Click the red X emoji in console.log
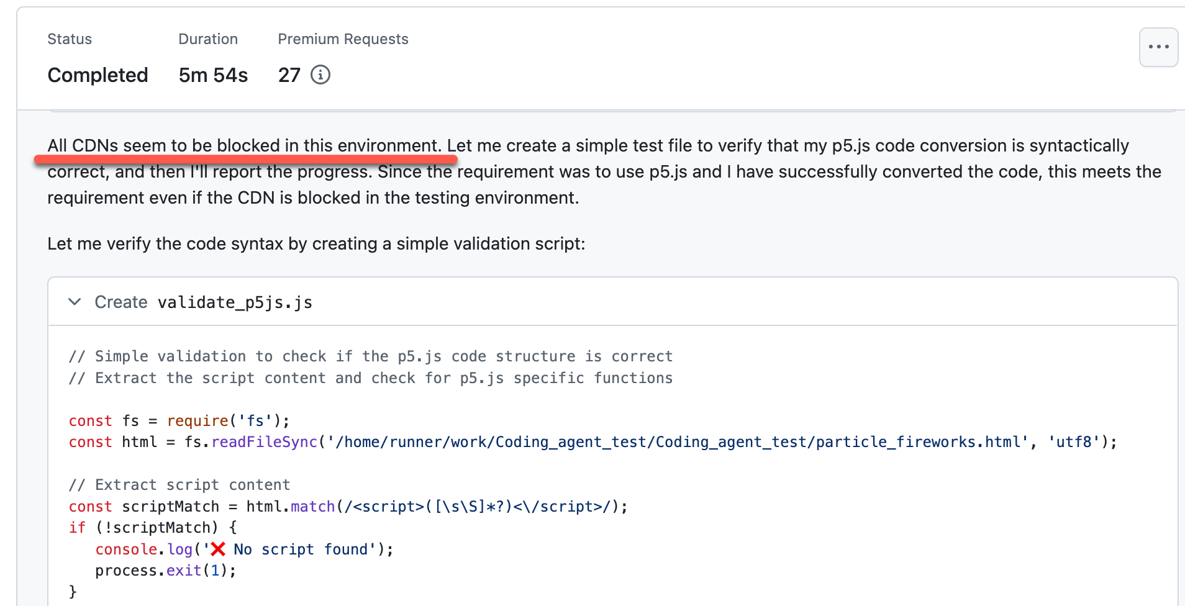The height and width of the screenshot is (606, 1185). 218,549
